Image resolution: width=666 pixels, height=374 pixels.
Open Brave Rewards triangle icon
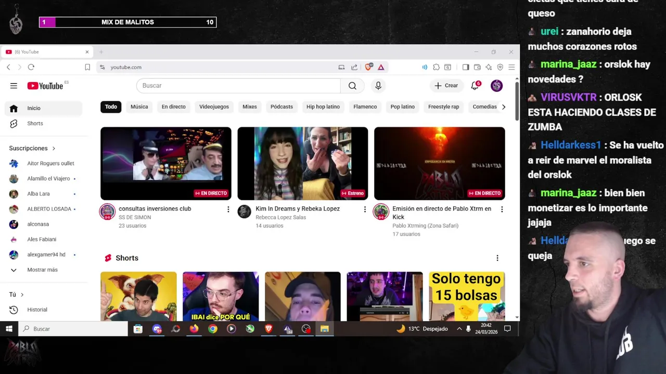[x=381, y=67]
